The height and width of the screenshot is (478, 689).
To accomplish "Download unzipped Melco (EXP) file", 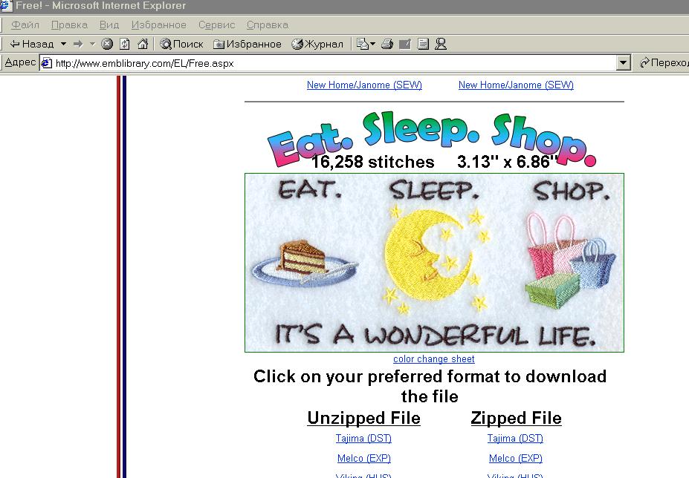I will point(364,458).
